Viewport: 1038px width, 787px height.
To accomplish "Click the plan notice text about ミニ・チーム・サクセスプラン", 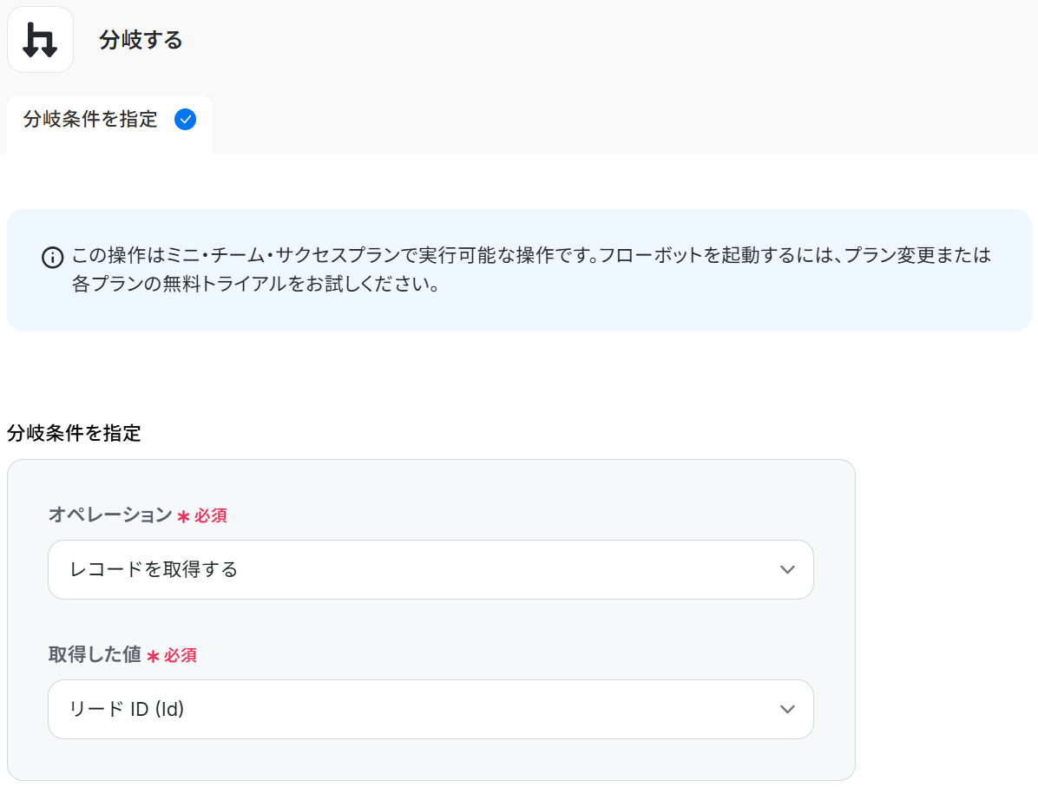I will [531, 256].
